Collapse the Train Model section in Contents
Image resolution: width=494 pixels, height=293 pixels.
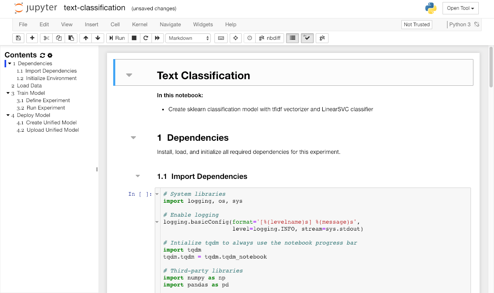pyautogui.click(x=8, y=93)
